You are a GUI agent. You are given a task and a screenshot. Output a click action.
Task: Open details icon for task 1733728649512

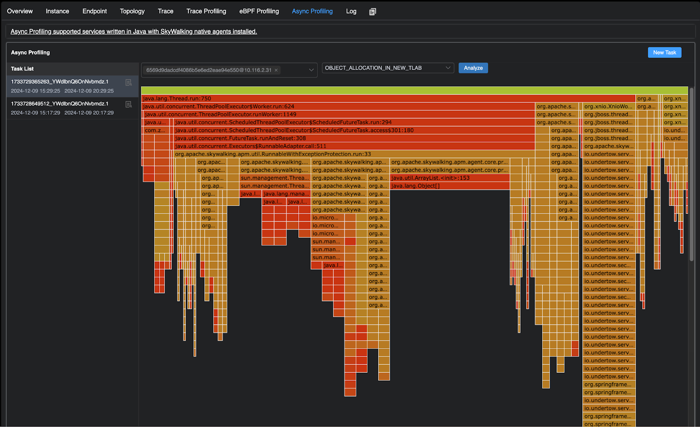coord(129,105)
